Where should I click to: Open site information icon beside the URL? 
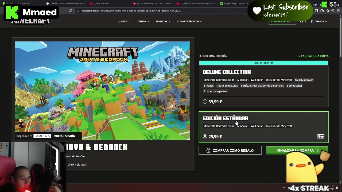[x=77, y=11]
